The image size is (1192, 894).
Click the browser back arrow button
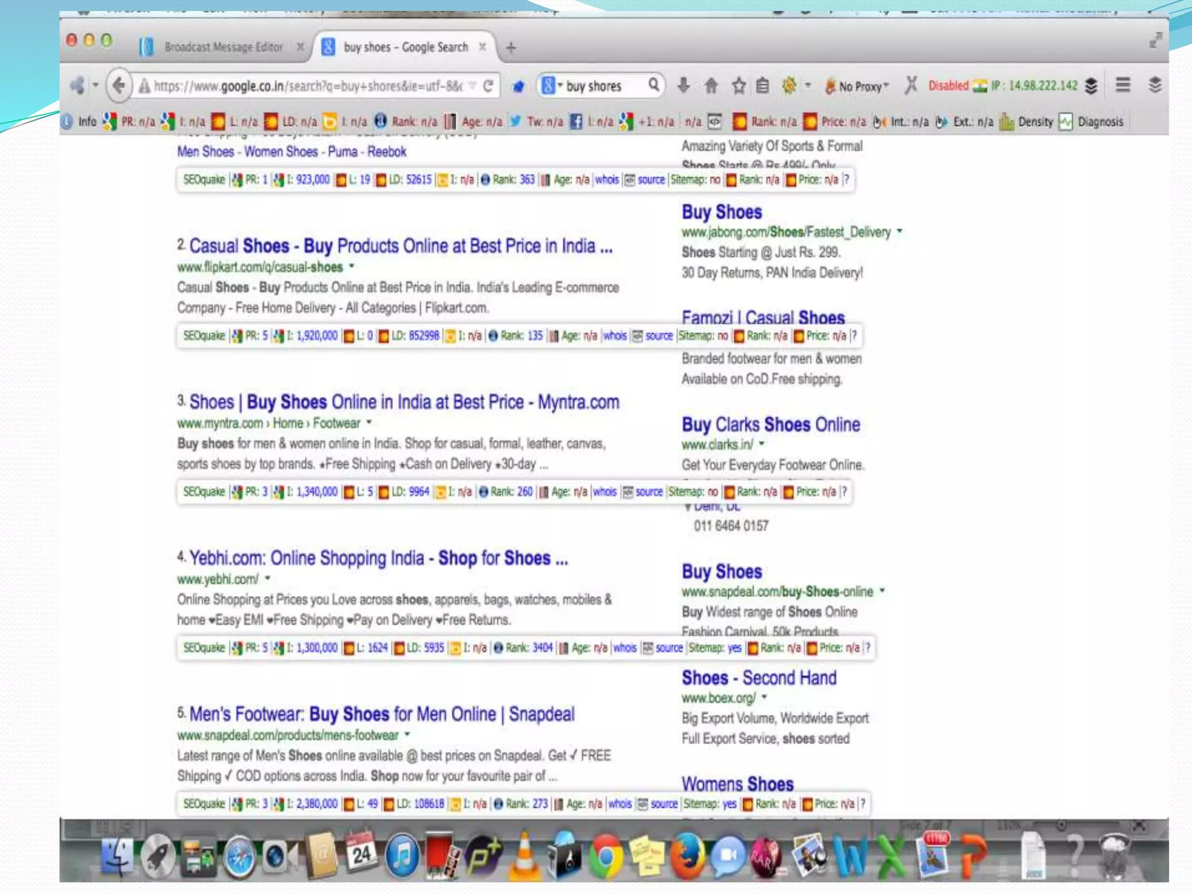pos(119,86)
